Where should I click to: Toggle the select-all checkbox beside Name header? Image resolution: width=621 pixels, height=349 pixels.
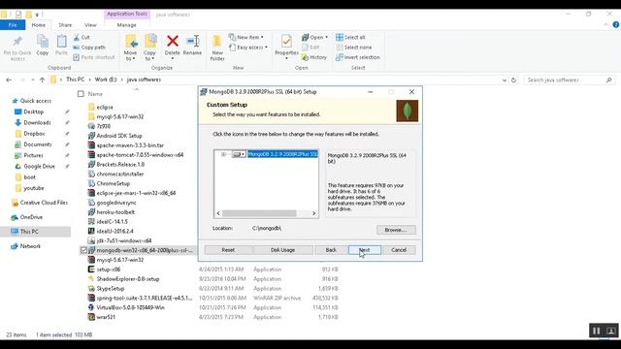tap(81, 94)
